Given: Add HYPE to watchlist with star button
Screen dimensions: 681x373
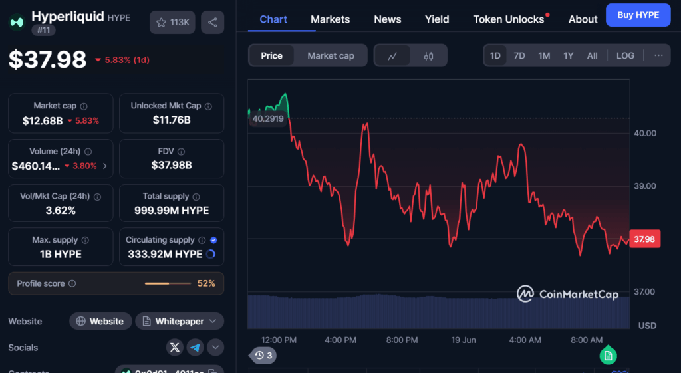Looking at the screenshot, I should pyautogui.click(x=172, y=22).
